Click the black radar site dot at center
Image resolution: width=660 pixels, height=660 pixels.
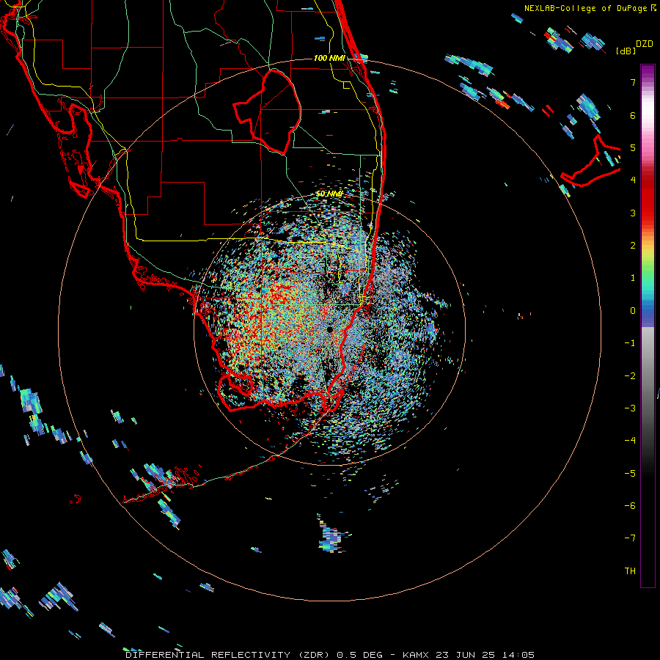(x=329, y=329)
